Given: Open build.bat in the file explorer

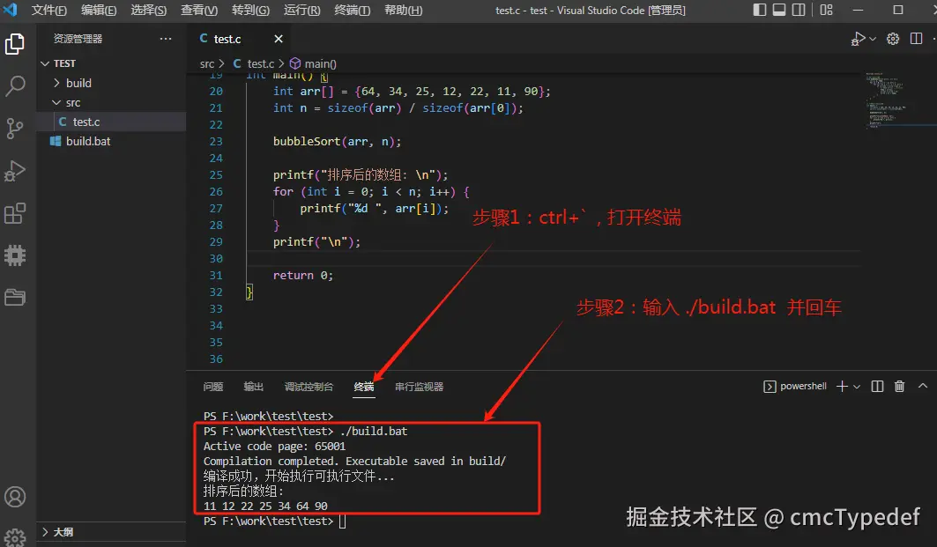Looking at the screenshot, I should [88, 141].
